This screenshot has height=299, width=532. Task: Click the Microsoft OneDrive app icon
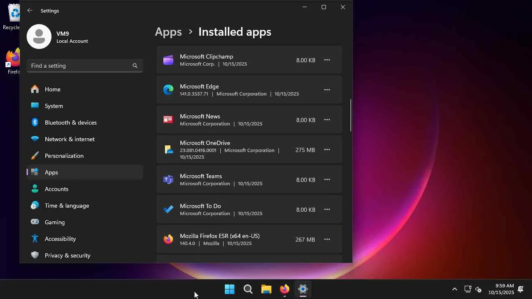click(168, 150)
